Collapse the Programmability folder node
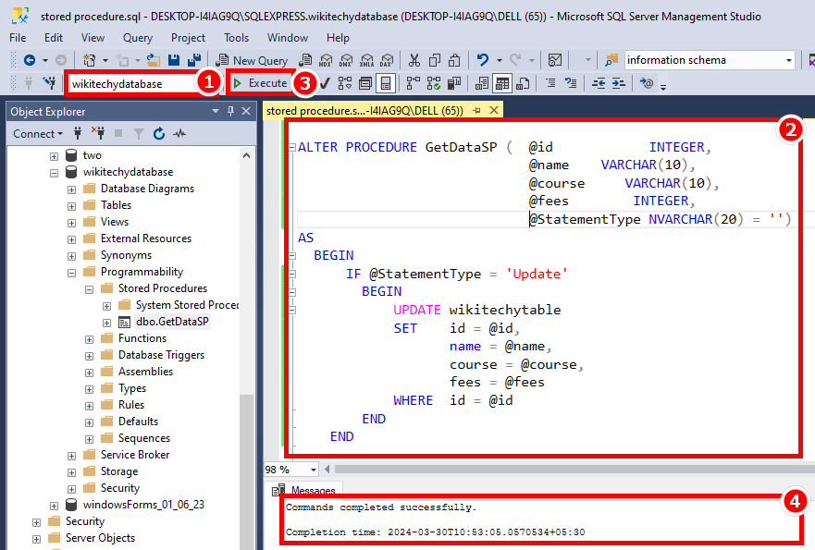The width and height of the screenshot is (815, 550). 71,272
